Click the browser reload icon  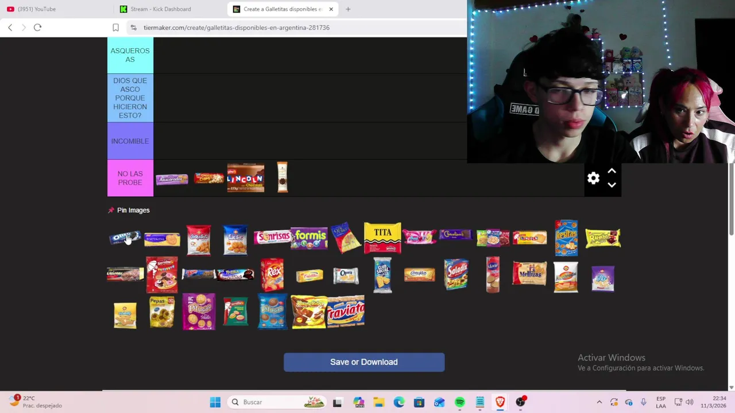pyautogui.click(x=37, y=27)
